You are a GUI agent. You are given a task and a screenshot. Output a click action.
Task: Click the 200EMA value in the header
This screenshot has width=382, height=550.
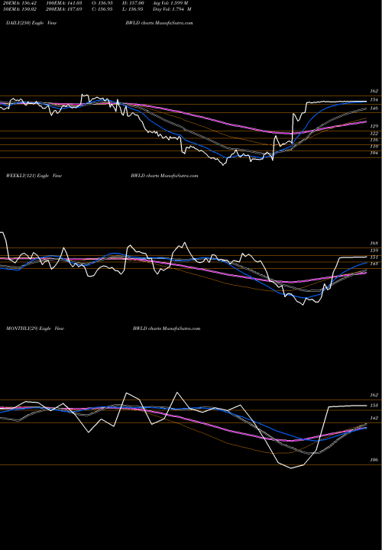63,9
